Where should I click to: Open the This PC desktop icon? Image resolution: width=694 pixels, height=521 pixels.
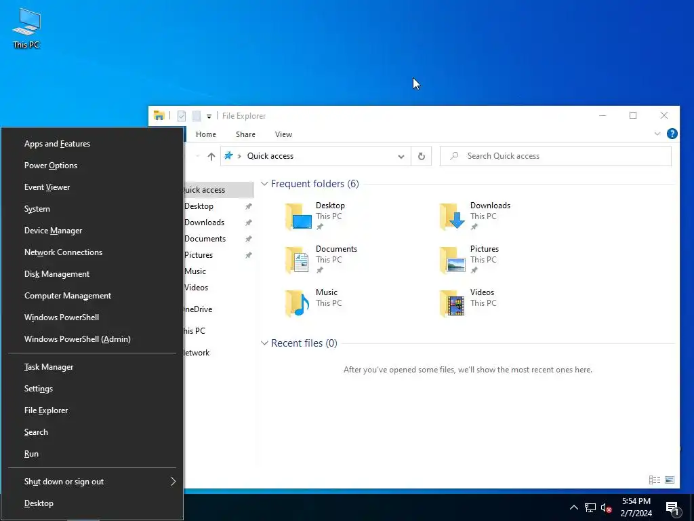click(x=26, y=28)
